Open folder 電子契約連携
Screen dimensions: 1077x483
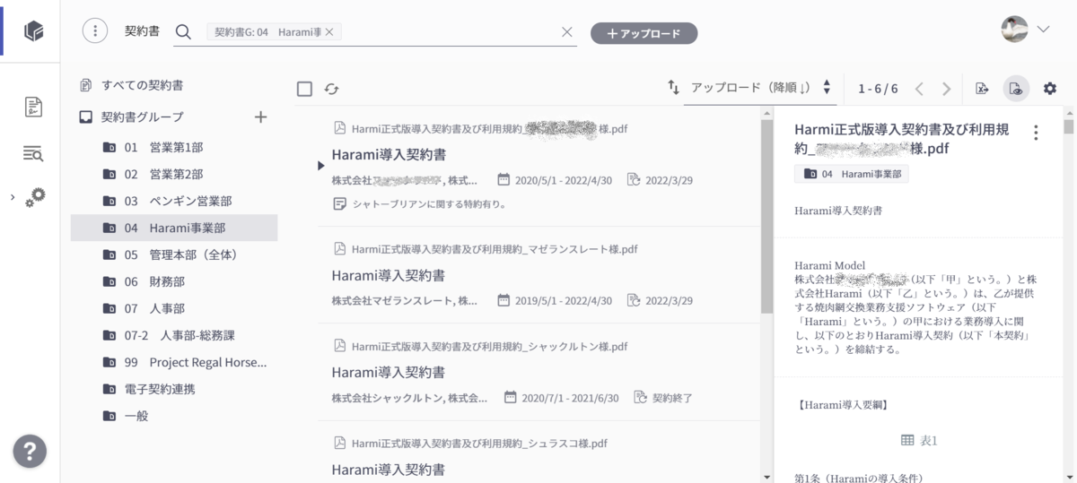(x=174, y=389)
